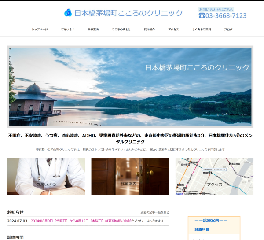Open よくあるご質問 menu item

coord(202,30)
